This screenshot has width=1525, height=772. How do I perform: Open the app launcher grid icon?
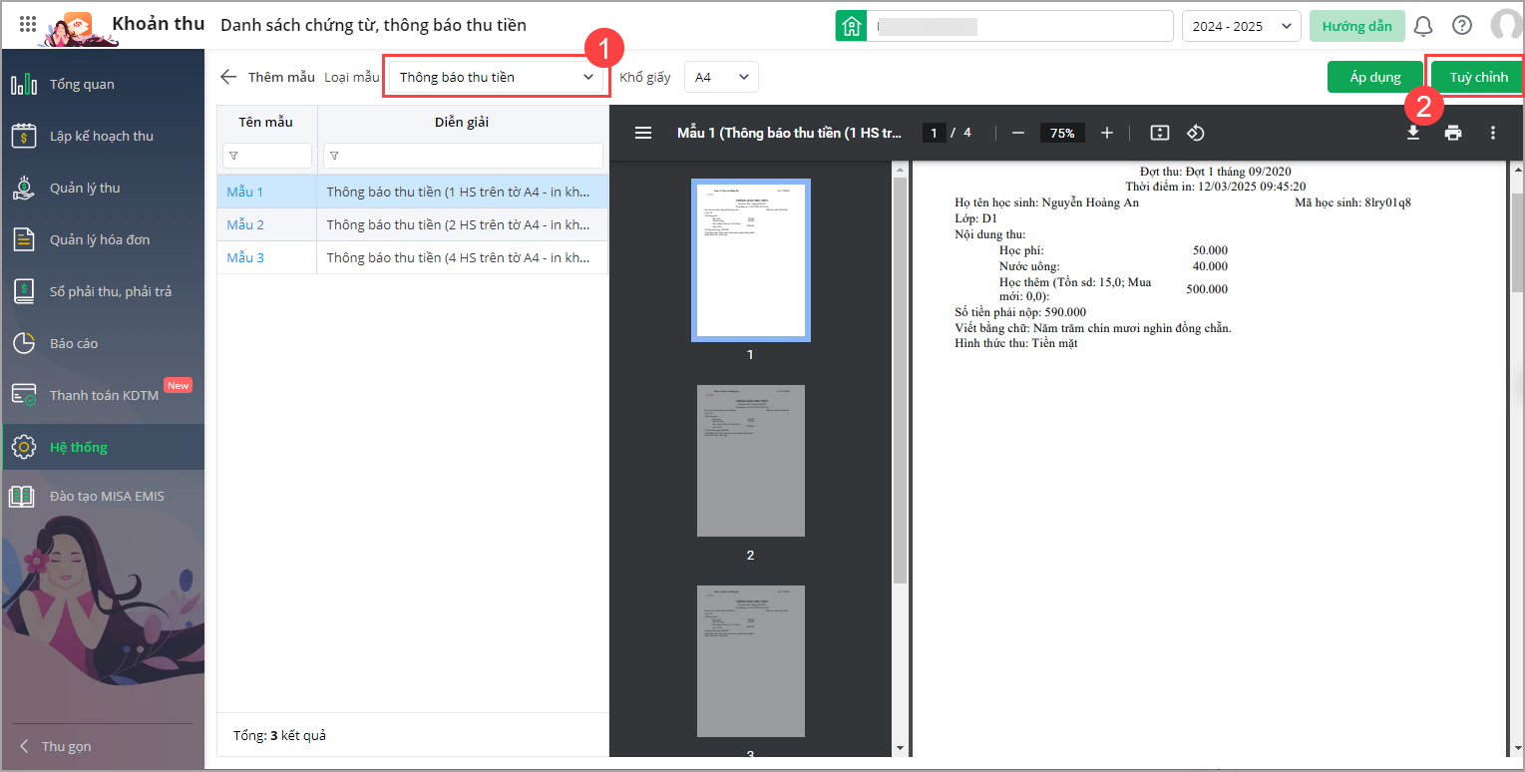28,25
